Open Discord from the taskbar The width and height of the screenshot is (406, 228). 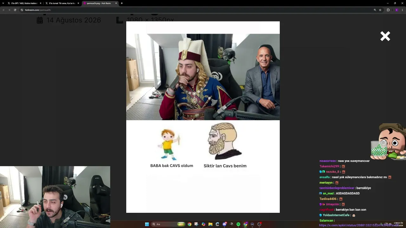[224, 224]
